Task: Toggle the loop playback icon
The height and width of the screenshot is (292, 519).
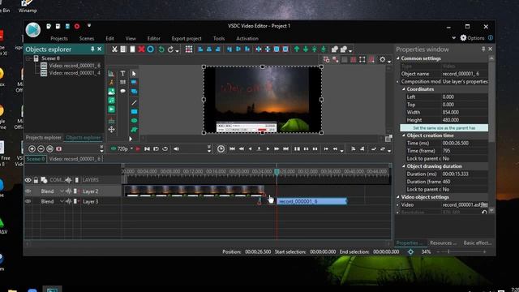Action: [165, 149]
